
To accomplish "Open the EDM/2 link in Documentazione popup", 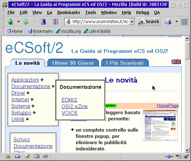I will [x=69, y=100].
